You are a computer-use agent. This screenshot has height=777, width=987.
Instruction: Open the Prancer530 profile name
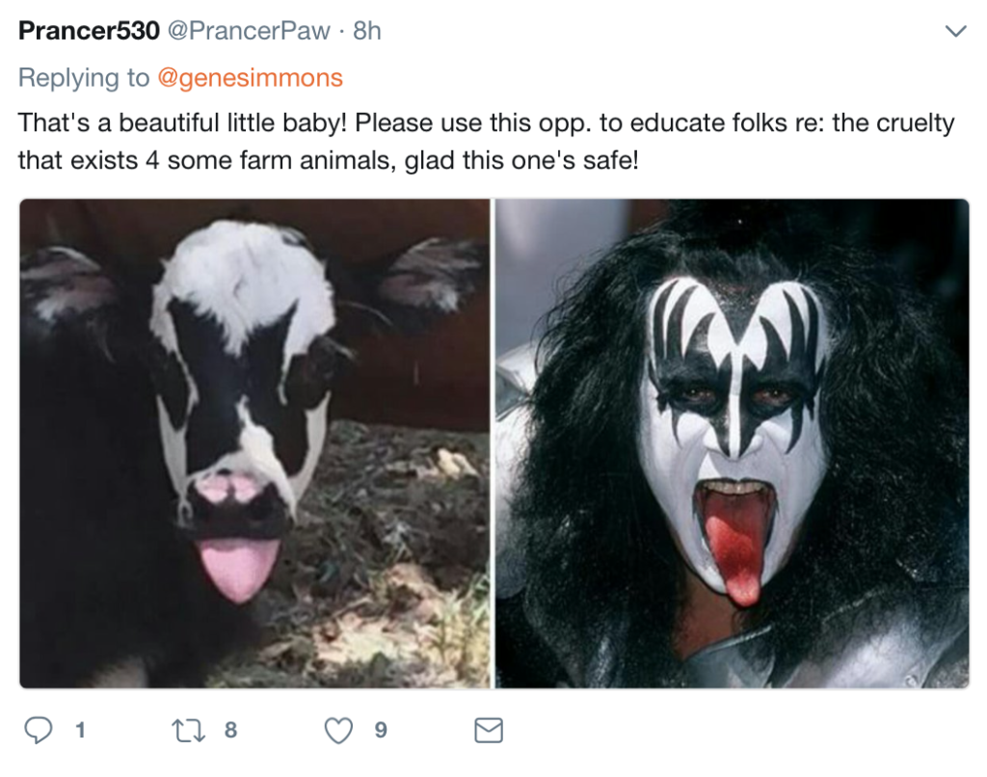(x=89, y=31)
